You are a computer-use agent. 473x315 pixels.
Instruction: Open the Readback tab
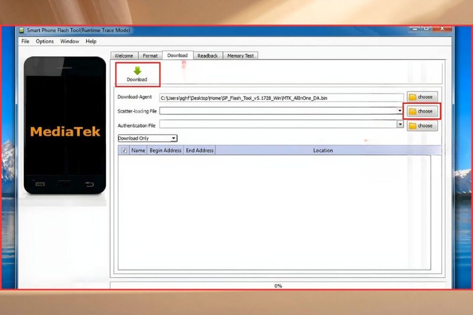tap(208, 56)
